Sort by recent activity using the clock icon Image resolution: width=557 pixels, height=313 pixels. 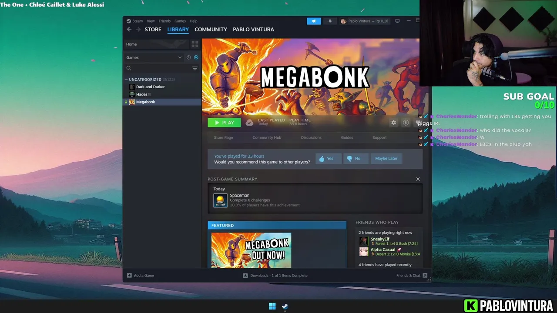(188, 57)
